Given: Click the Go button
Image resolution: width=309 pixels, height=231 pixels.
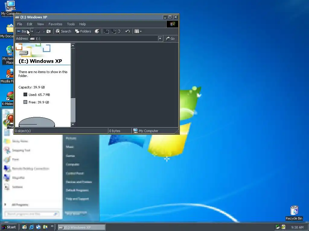Looking at the screenshot, I should 170,38.
